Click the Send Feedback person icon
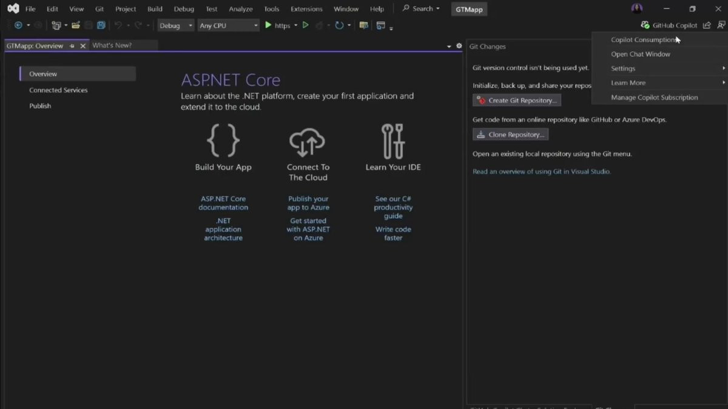This screenshot has height=409, width=728. click(721, 25)
